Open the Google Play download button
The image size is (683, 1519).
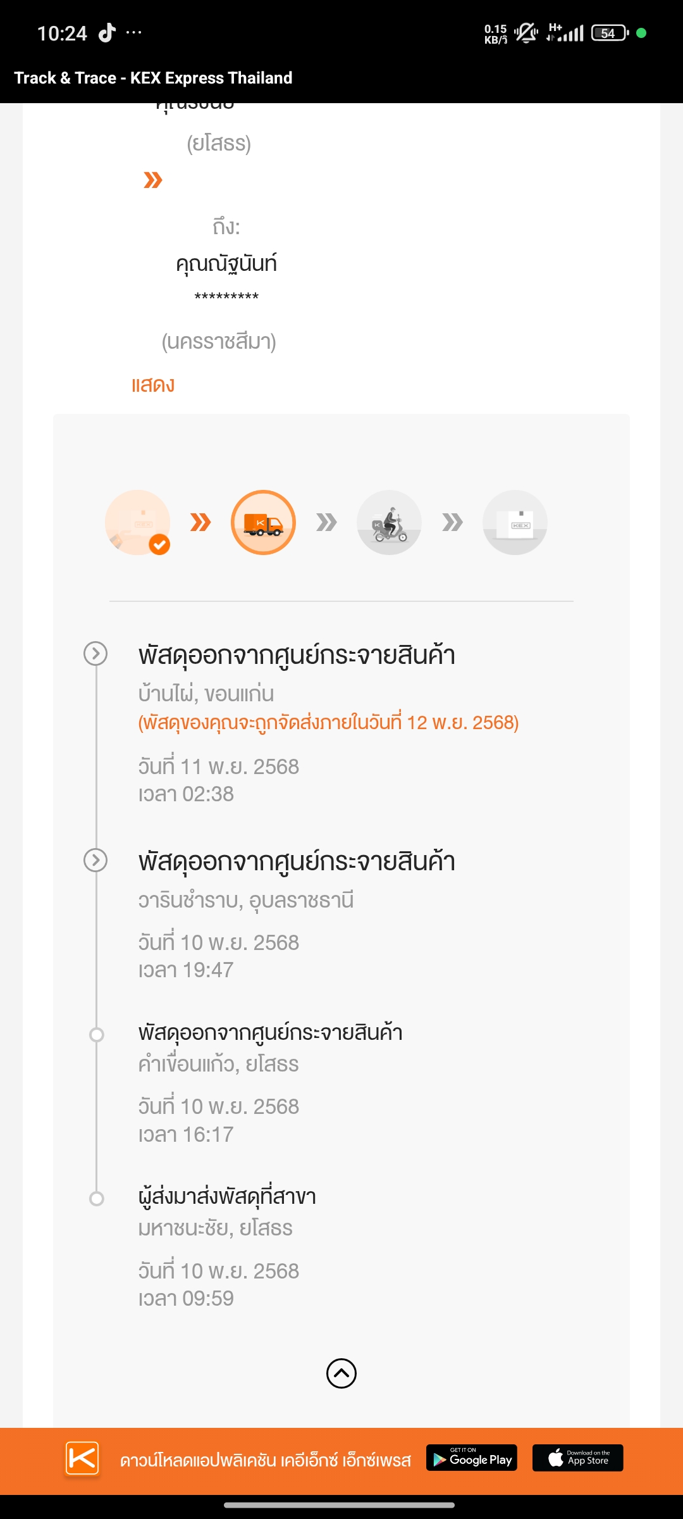pos(472,1458)
